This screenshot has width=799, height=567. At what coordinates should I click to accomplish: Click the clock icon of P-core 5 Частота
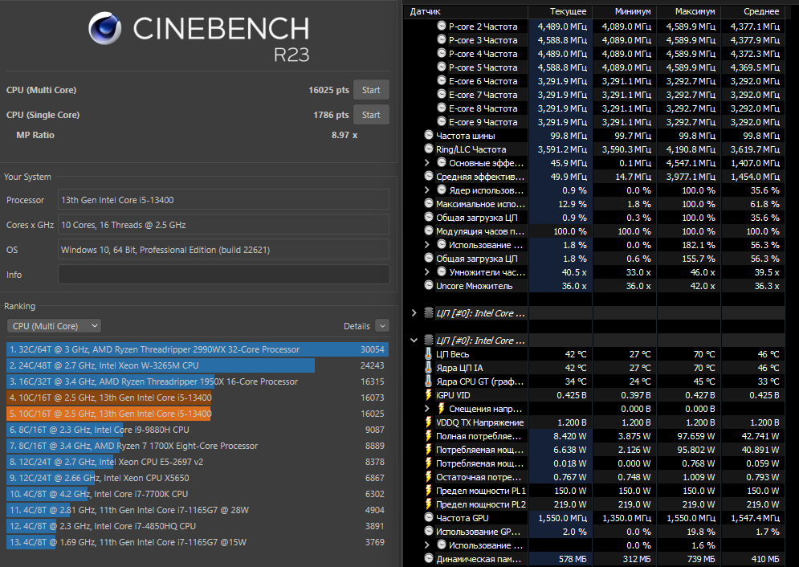tap(442, 67)
